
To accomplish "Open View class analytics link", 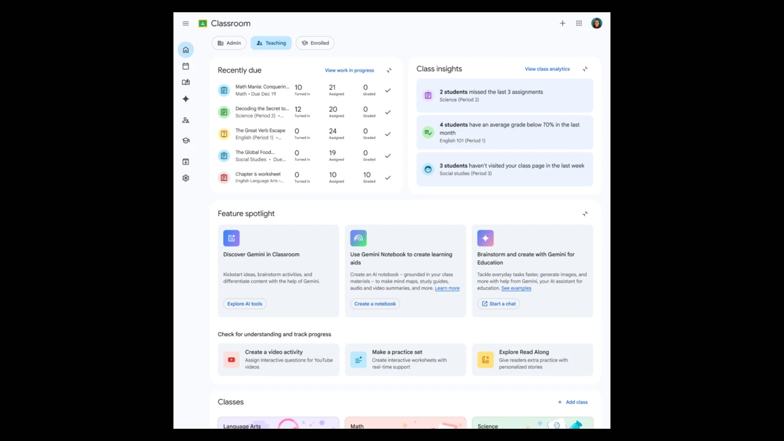I will click(x=547, y=69).
